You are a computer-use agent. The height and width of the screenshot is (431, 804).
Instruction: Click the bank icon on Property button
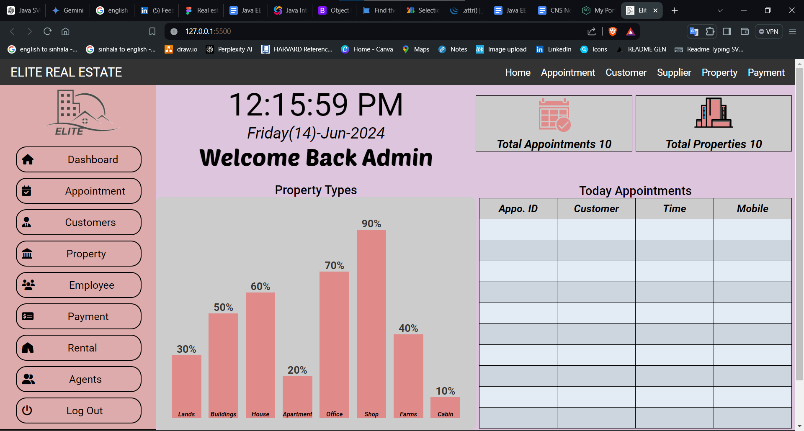(x=27, y=254)
